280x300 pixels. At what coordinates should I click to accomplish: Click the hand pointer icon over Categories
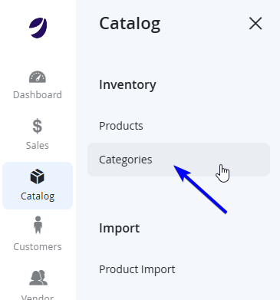click(222, 173)
